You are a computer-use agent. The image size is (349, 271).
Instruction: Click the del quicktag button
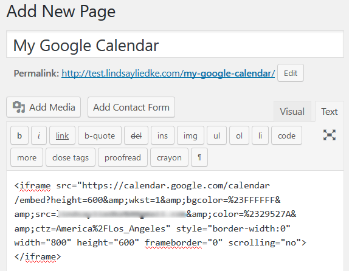[136, 135]
